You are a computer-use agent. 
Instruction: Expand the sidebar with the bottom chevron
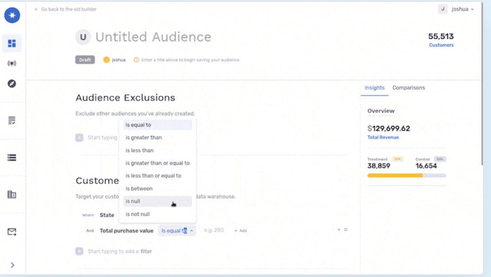tap(12, 265)
